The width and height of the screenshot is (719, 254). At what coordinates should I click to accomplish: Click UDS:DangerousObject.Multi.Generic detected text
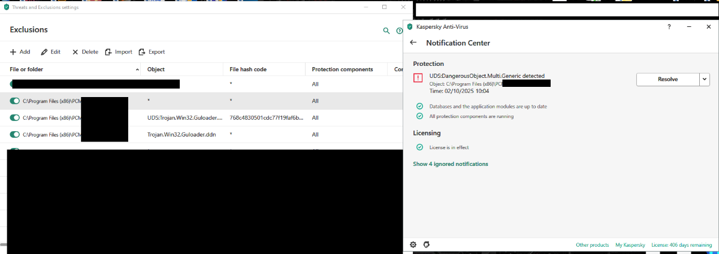[487, 76]
